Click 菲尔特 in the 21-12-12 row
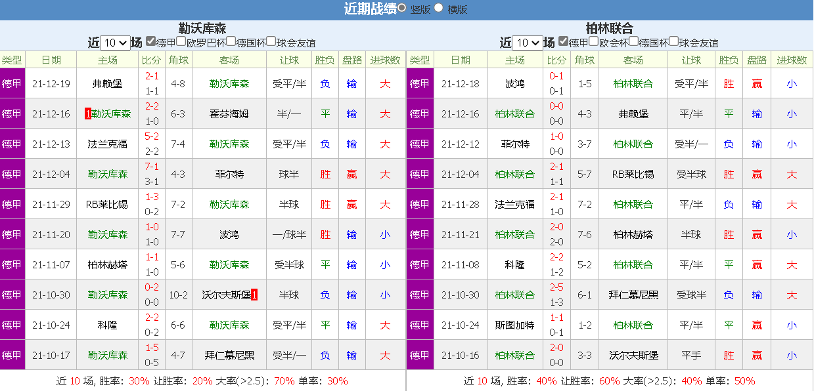 tap(515, 144)
